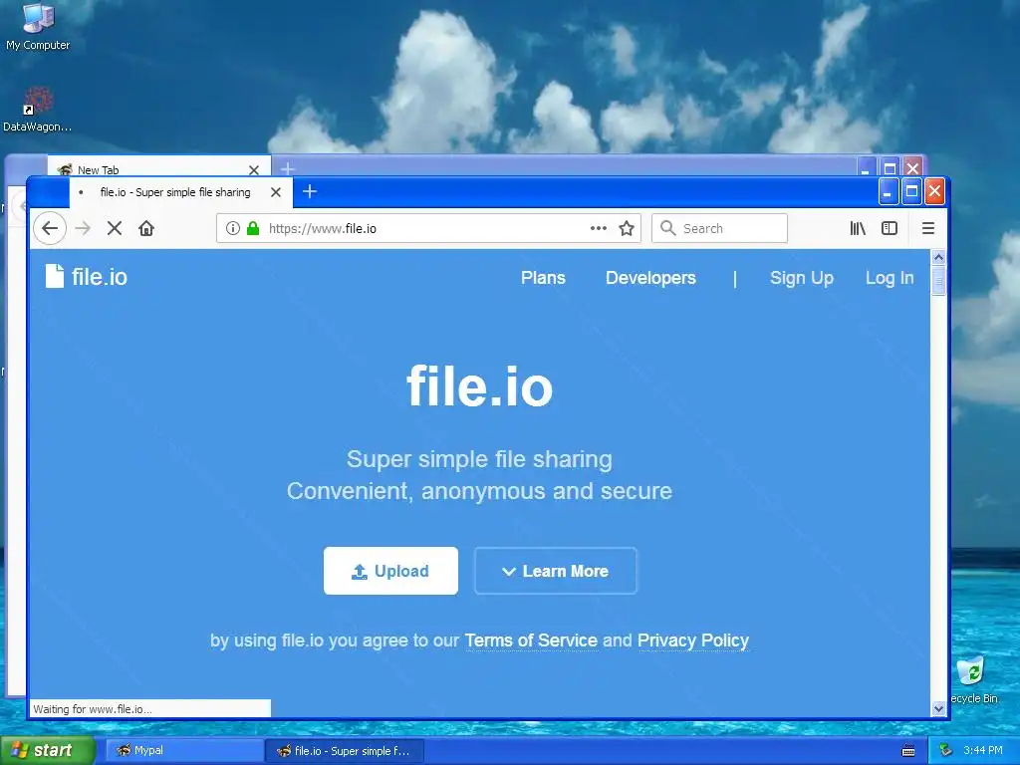Go to the Developers page

pos(650,278)
